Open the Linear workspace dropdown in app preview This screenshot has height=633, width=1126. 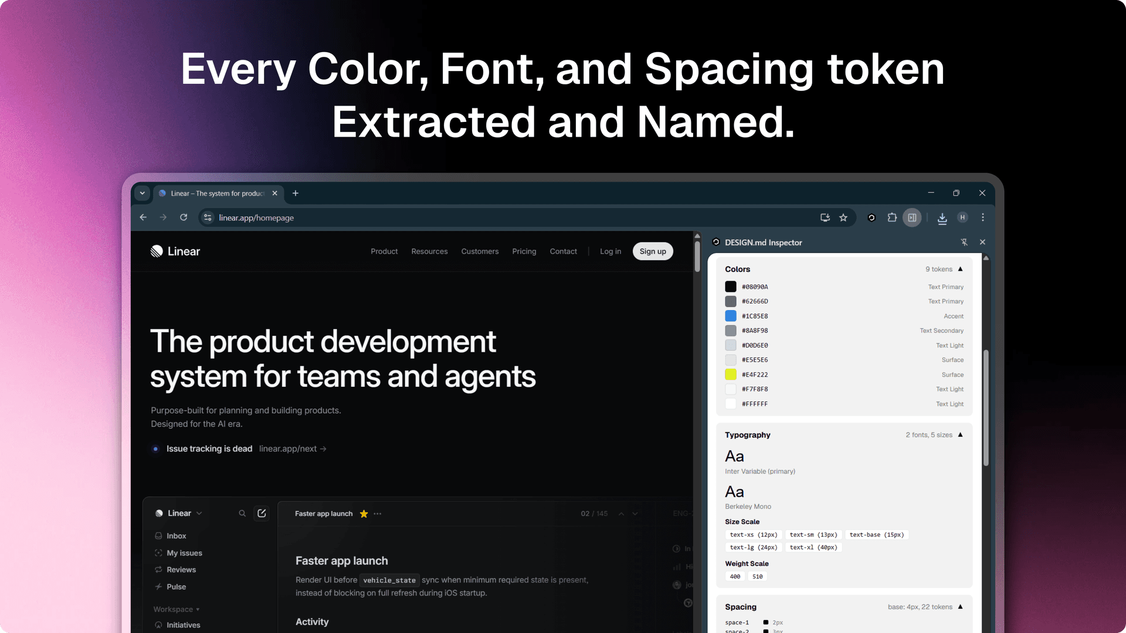click(179, 513)
